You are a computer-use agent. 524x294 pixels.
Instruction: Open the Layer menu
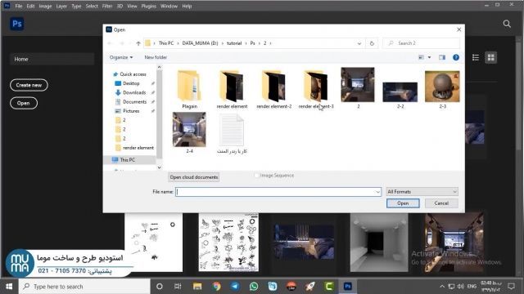coord(61,6)
